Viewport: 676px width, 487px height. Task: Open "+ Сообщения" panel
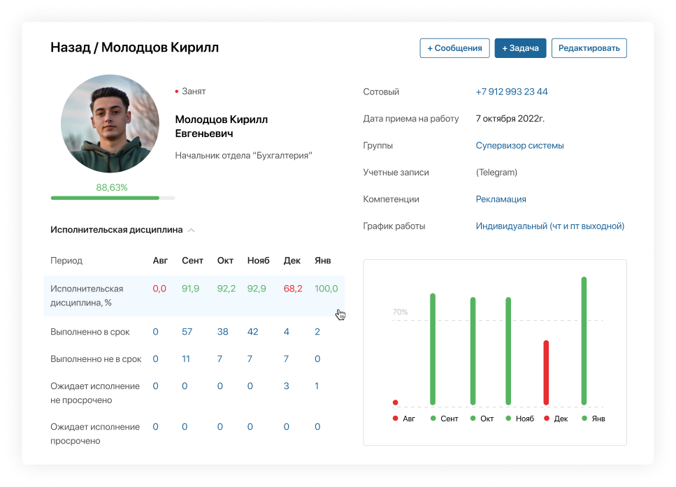(454, 48)
